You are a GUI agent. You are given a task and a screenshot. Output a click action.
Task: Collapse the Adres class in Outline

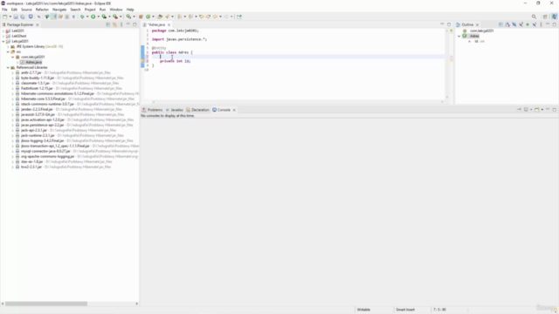point(459,36)
